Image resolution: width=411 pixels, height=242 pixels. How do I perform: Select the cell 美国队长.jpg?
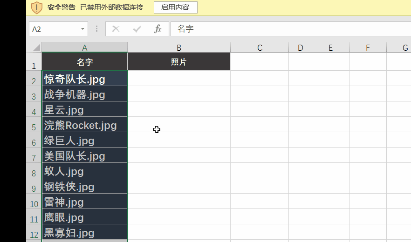click(84, 155)
